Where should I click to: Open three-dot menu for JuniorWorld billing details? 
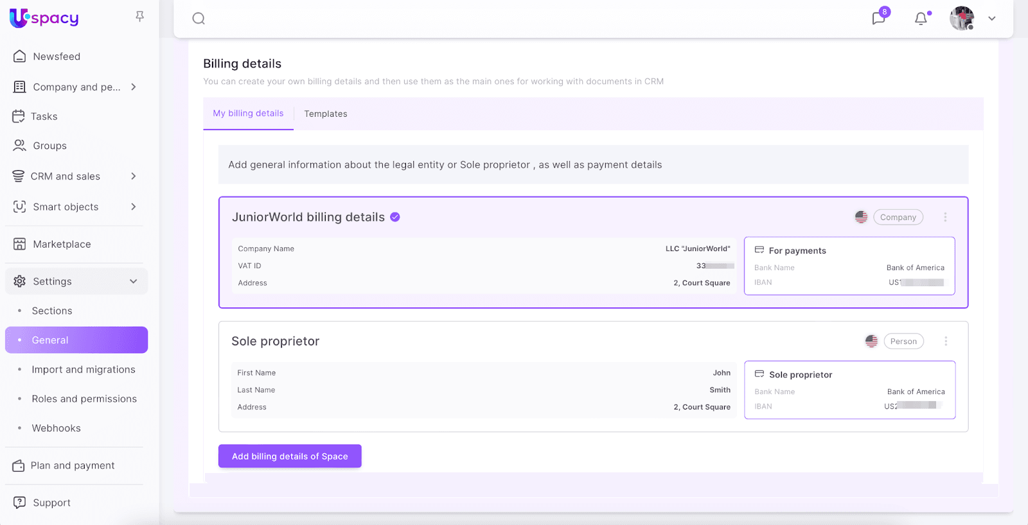click(945, 218)
